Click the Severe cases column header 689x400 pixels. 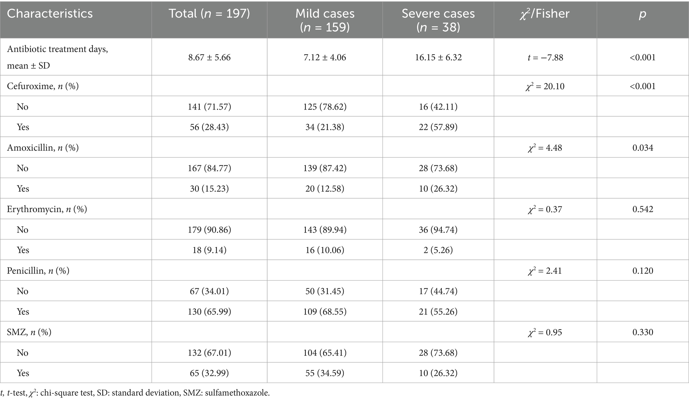point(438,20)
